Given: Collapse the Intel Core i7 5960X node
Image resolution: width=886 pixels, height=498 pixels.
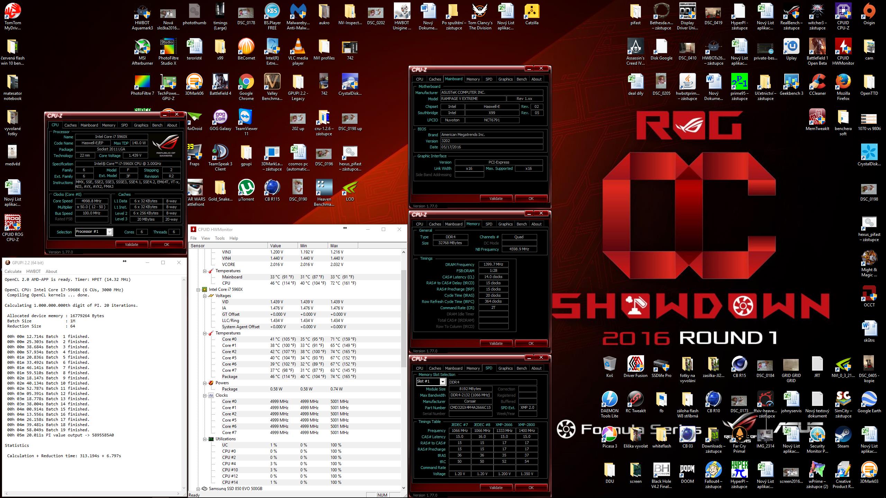Looking at the screenshot, I should tap(198, 289).
